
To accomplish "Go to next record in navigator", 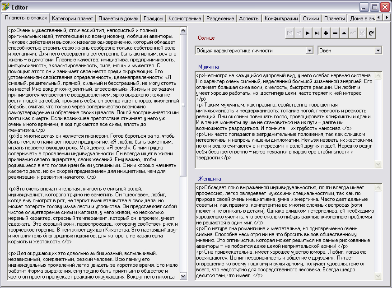I will 308,33.
